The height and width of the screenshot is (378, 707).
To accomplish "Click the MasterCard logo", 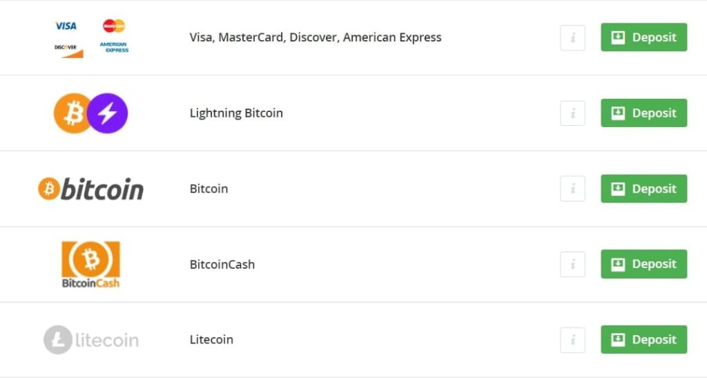I will [x=114, y=26].
